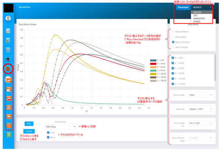Choose ANIMATION in the dropdown list
The height and width of the screenshot is (150, 221).
click(202, 18)
